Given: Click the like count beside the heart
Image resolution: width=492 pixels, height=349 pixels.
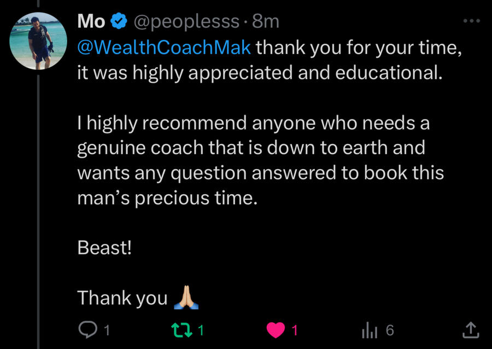Looking at the screenshot, I should coord(295,329).
